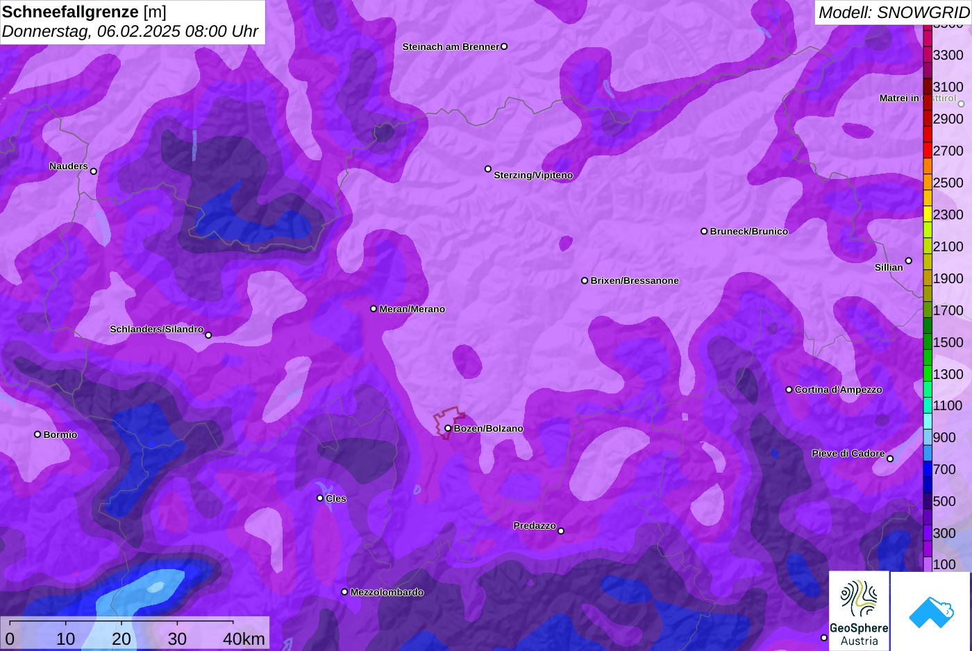The image size is (972, 651).
Task: Click the legend value 1900
Action: point(948,278)
